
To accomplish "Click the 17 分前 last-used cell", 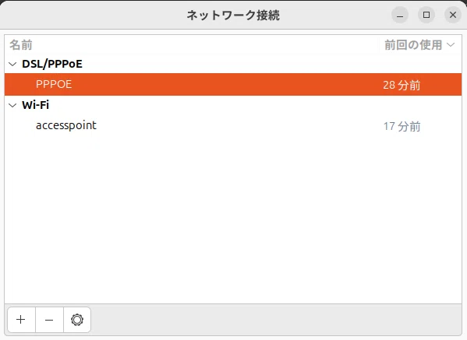I will pyautogui.click(x=402, y=126).
